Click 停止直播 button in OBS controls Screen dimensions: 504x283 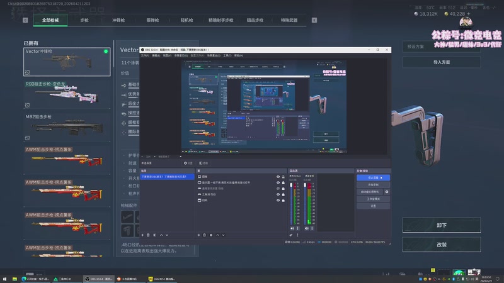tap(373, 178)
